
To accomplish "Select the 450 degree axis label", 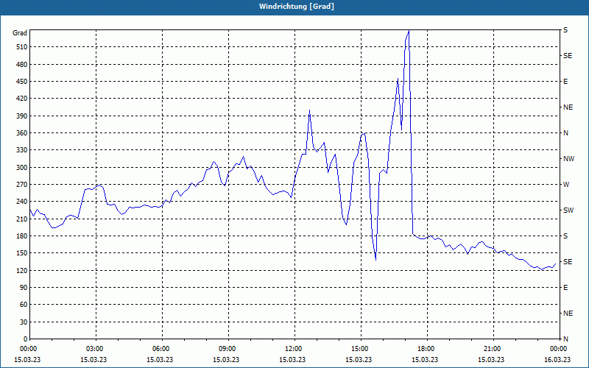I will pyautogui.click(x=22, y=82).
